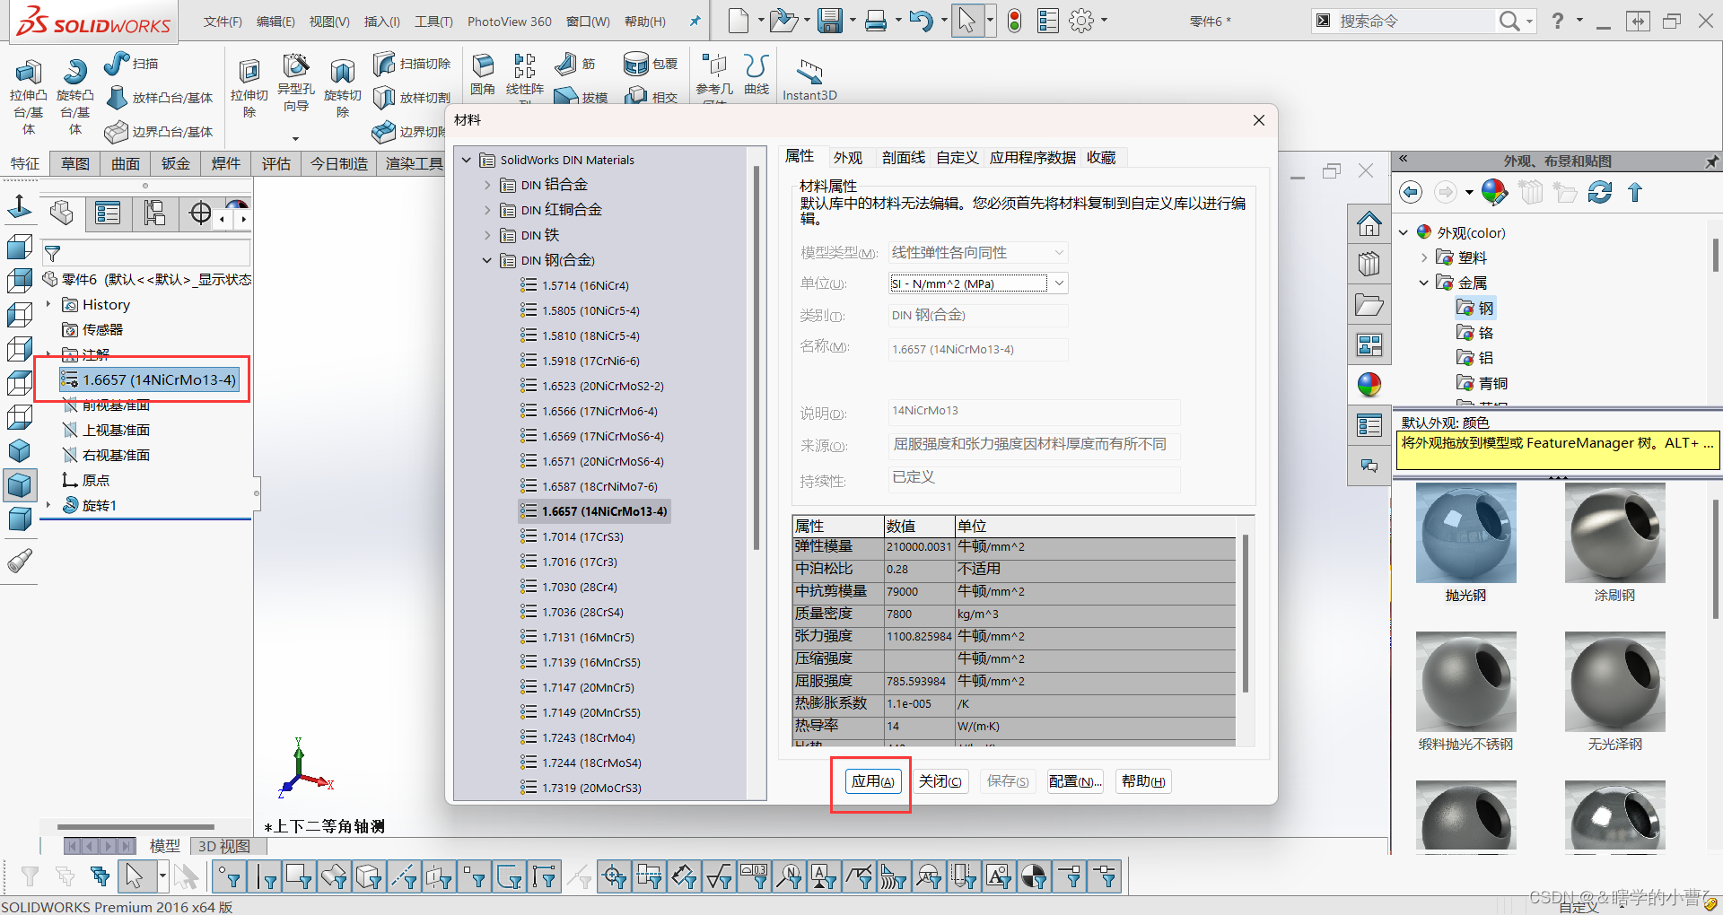The width and height of the screenshot is (1723, 915).
Task: Collapse the DIN 钢(合金) category
Action: (x=487, y=260)
